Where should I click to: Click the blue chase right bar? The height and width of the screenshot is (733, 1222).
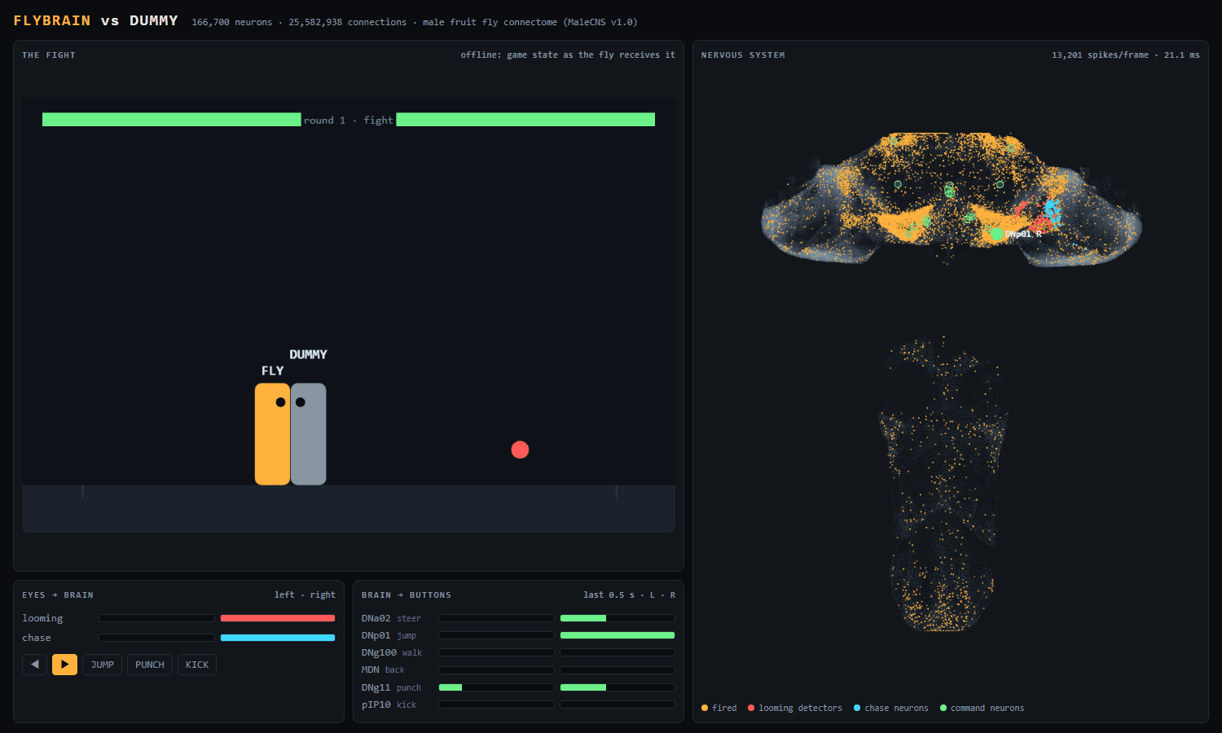coord(278,638)
